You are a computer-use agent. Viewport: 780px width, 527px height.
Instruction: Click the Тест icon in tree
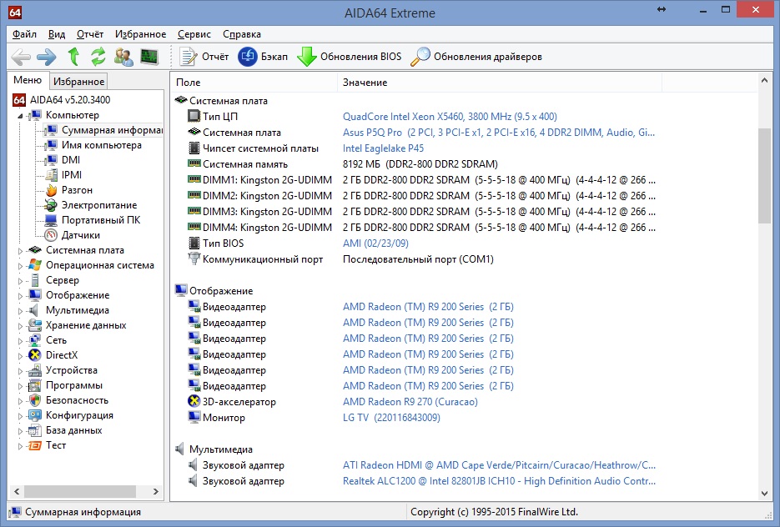[x=35, y=445]
